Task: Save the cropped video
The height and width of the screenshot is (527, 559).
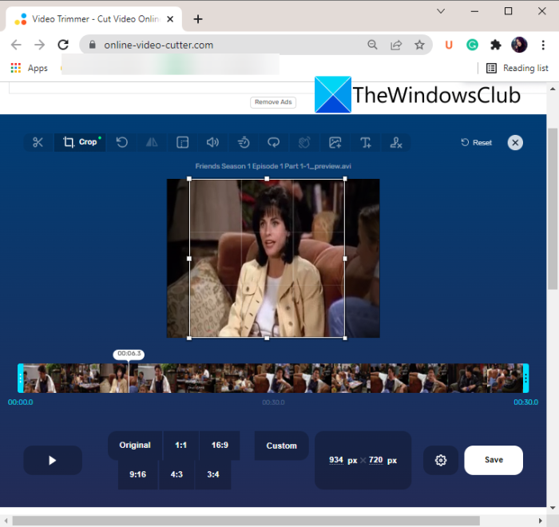Action: 494,460
